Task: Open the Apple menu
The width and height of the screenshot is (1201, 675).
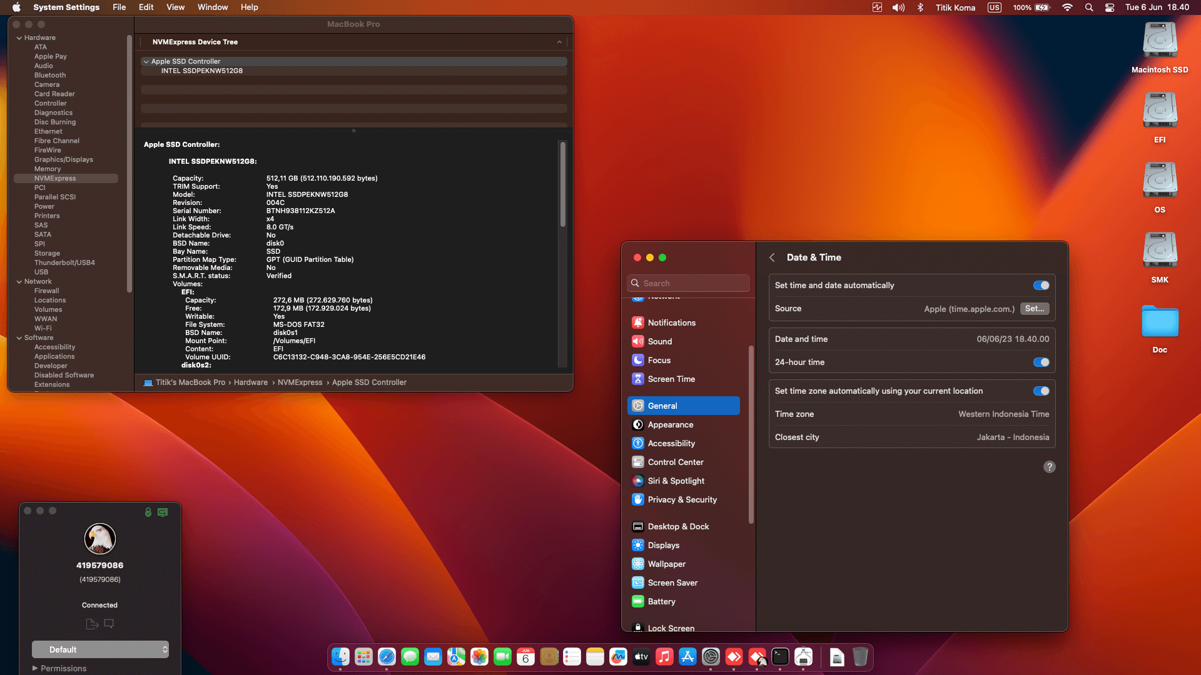Action: (x=17, y=7)
